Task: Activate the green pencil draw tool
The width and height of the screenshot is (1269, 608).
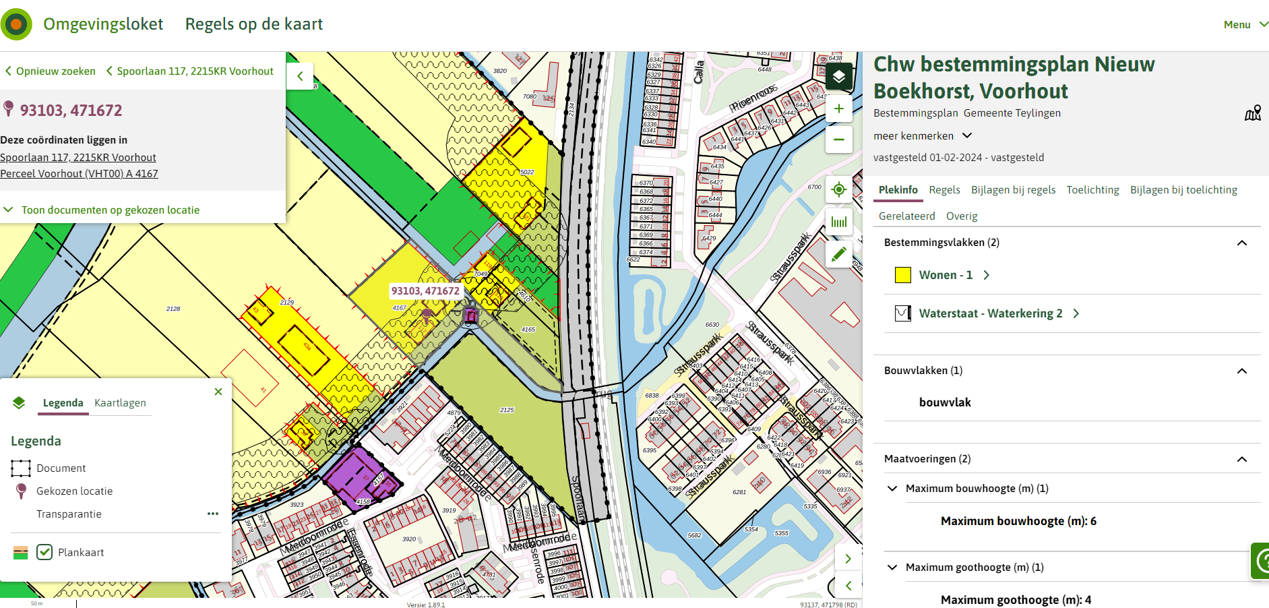Action: coord(838,254)
